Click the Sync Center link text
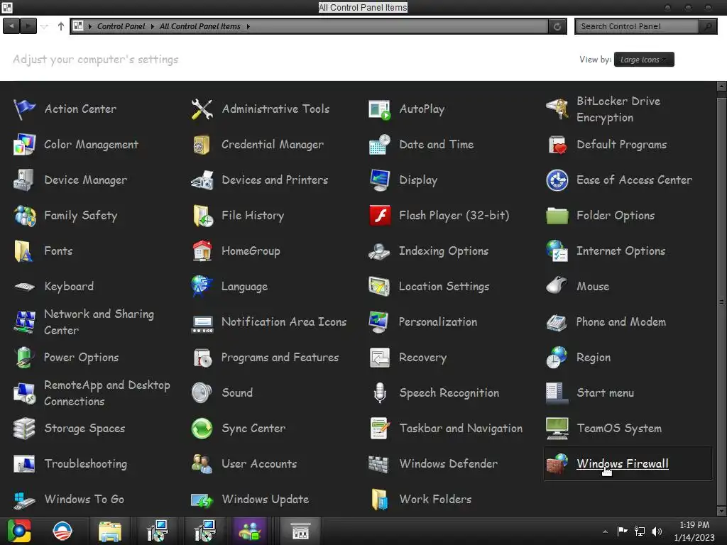Image resolution: width=727 pixels, height=545 pixels. pos(253,428)
